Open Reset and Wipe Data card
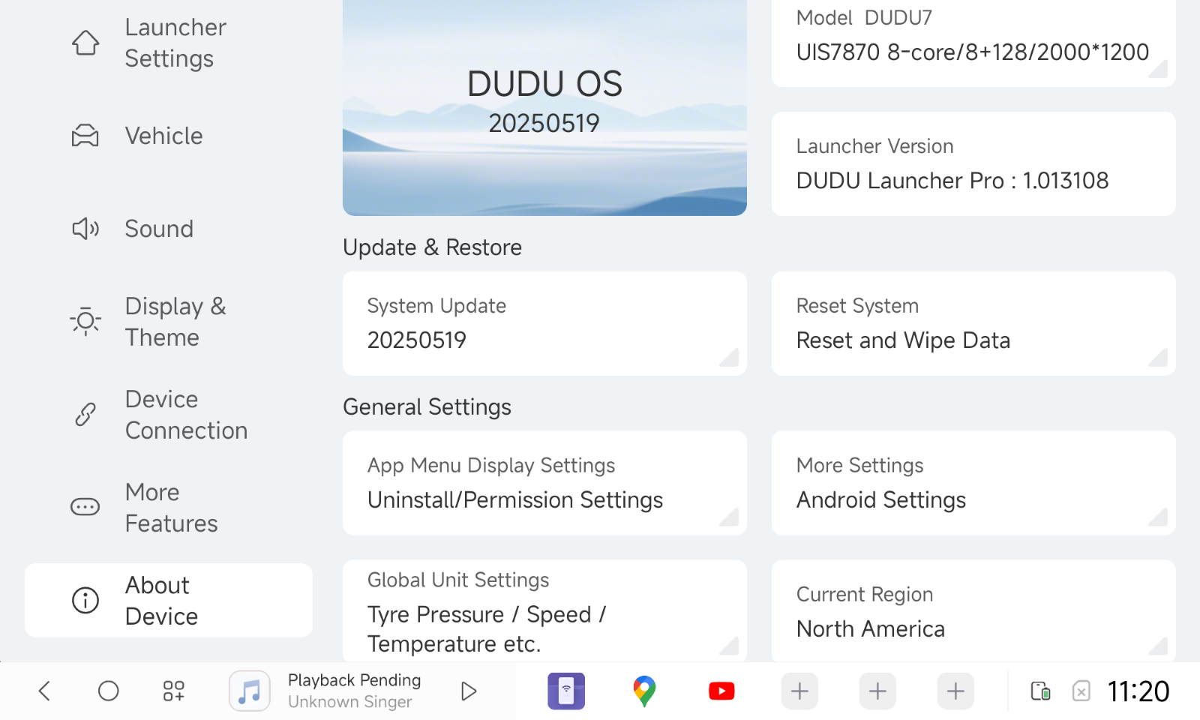This screenshot has width=1200, height=720. click(x=973, y=323)
